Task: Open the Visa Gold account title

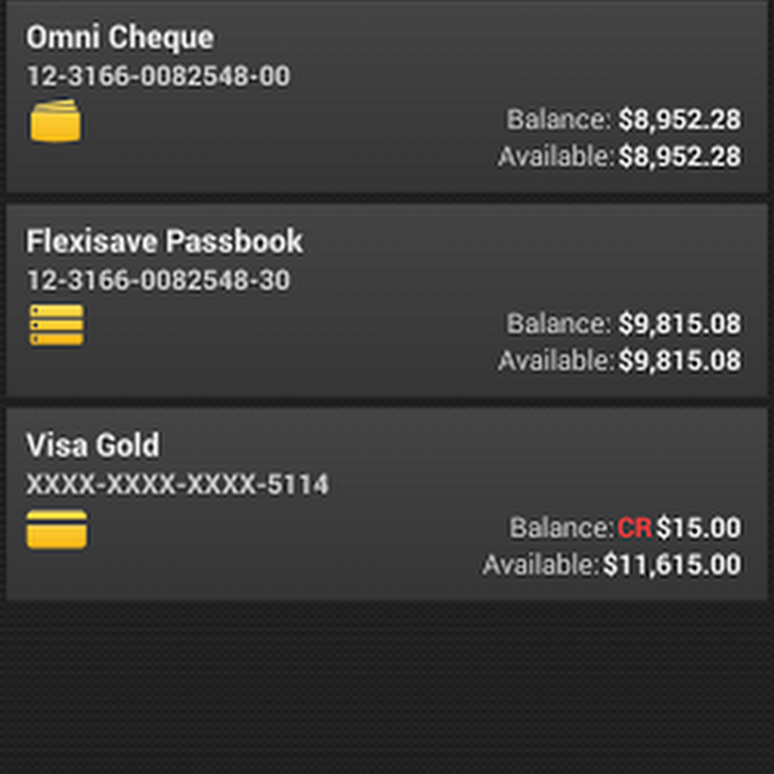Action: point(93,445)
